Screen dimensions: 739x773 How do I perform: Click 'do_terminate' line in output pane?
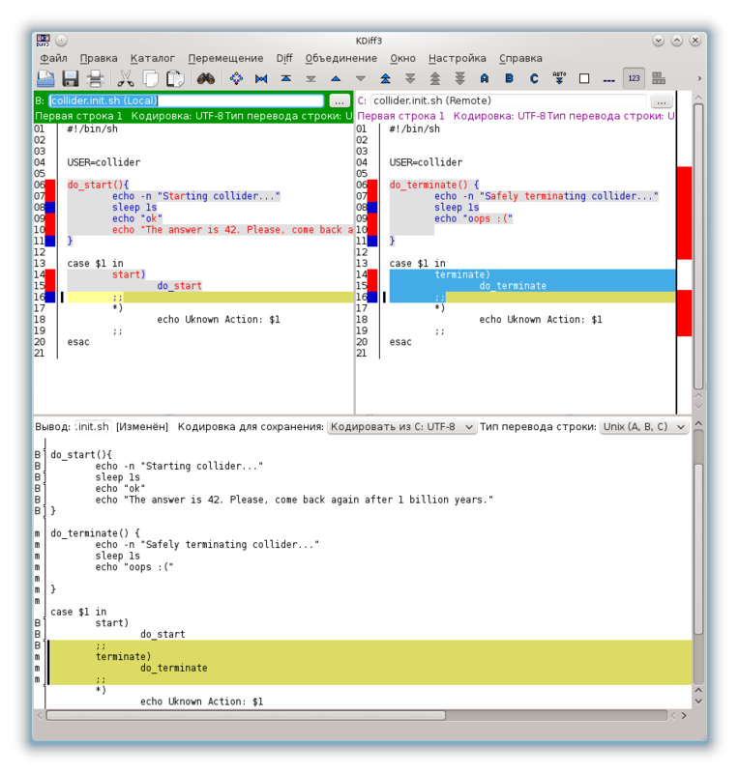coord(174,668)
